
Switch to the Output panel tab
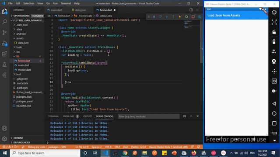point(87,116)
